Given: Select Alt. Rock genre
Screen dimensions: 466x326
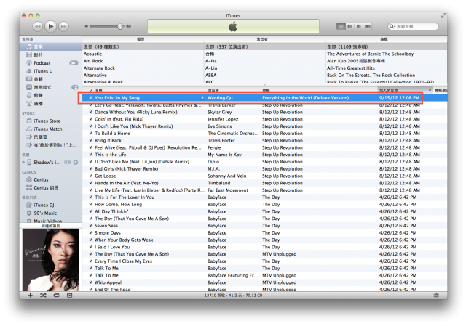Looking at the screenshot, I should [x=143, y=61].
